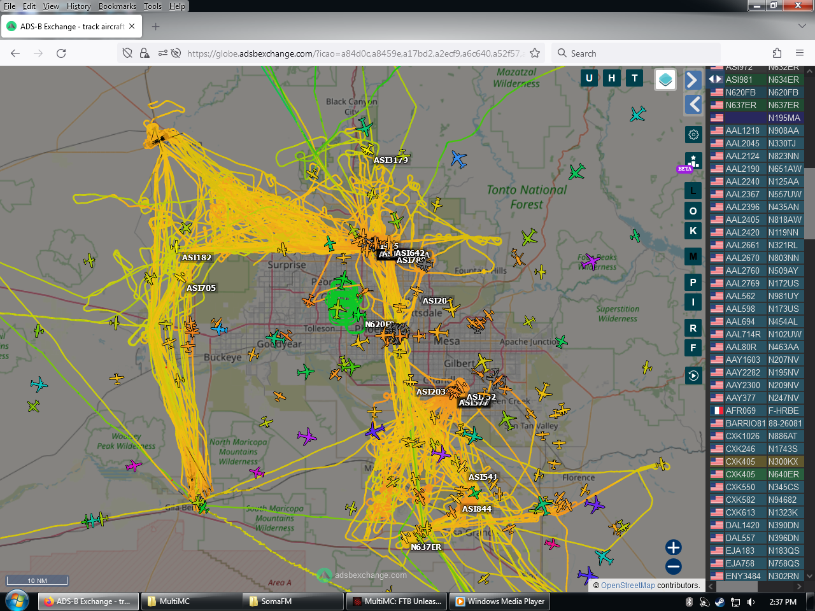Screen dimensions: 815x611
Task: Open the History menu
Action: pos(79,6)
